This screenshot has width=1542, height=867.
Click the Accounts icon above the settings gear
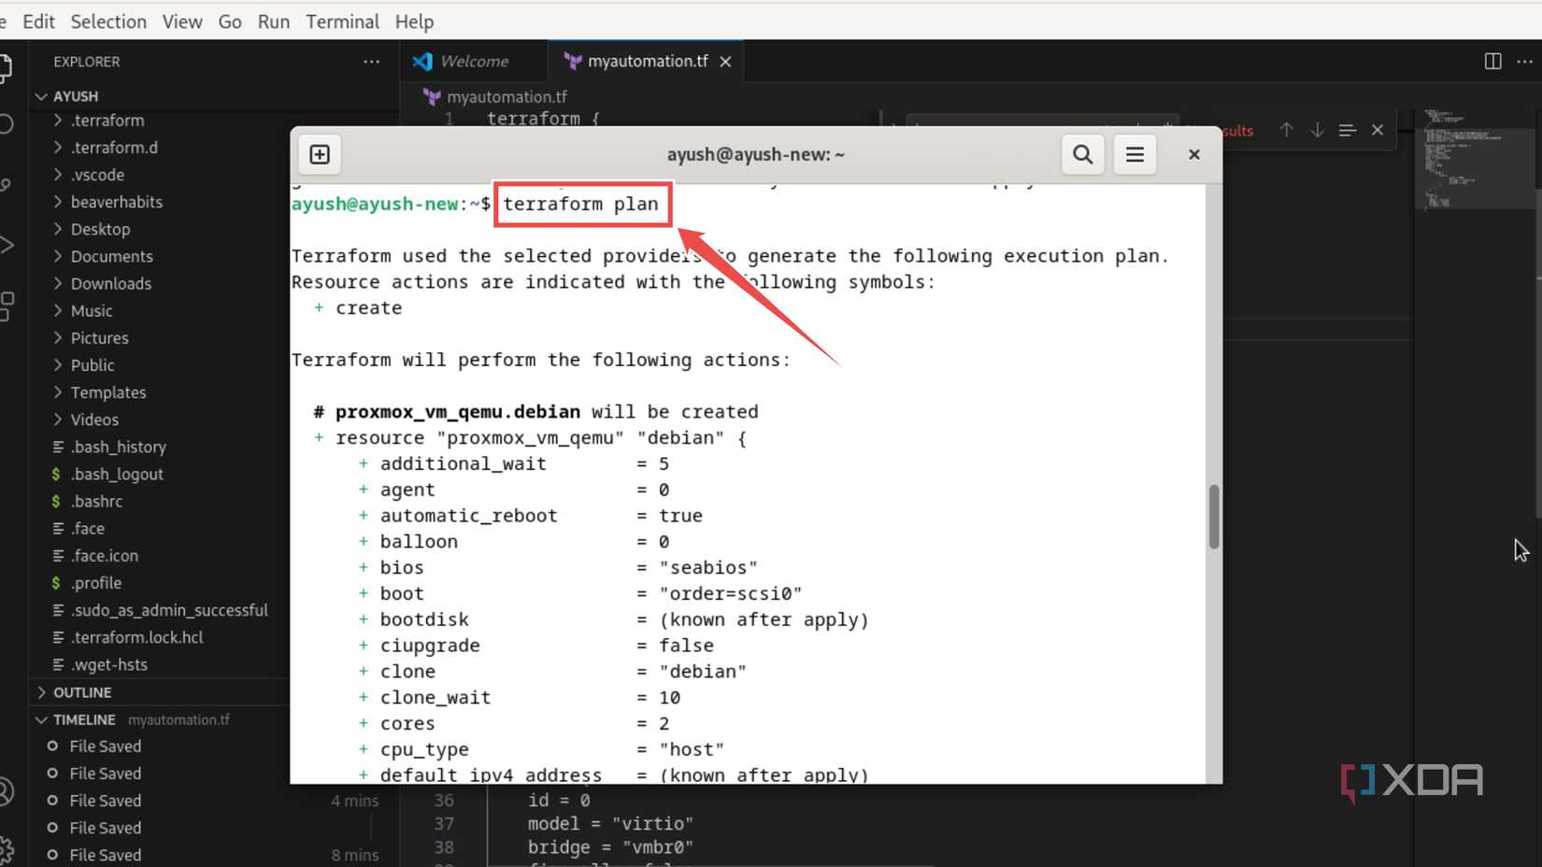(x=7, y=789)
